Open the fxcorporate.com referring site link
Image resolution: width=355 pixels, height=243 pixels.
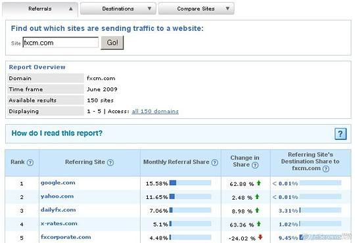pyautogui.click(x=66, y=237)
